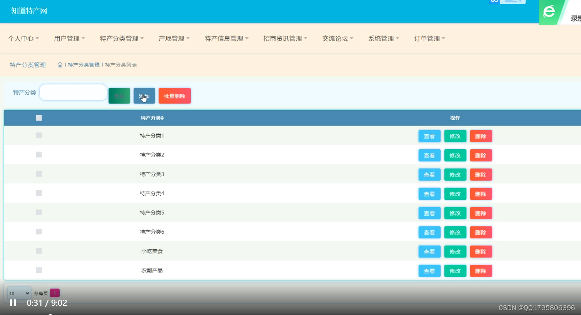Delete the 特产分类2 entry
The image size is (581, 315).
(x=481, y=155)
